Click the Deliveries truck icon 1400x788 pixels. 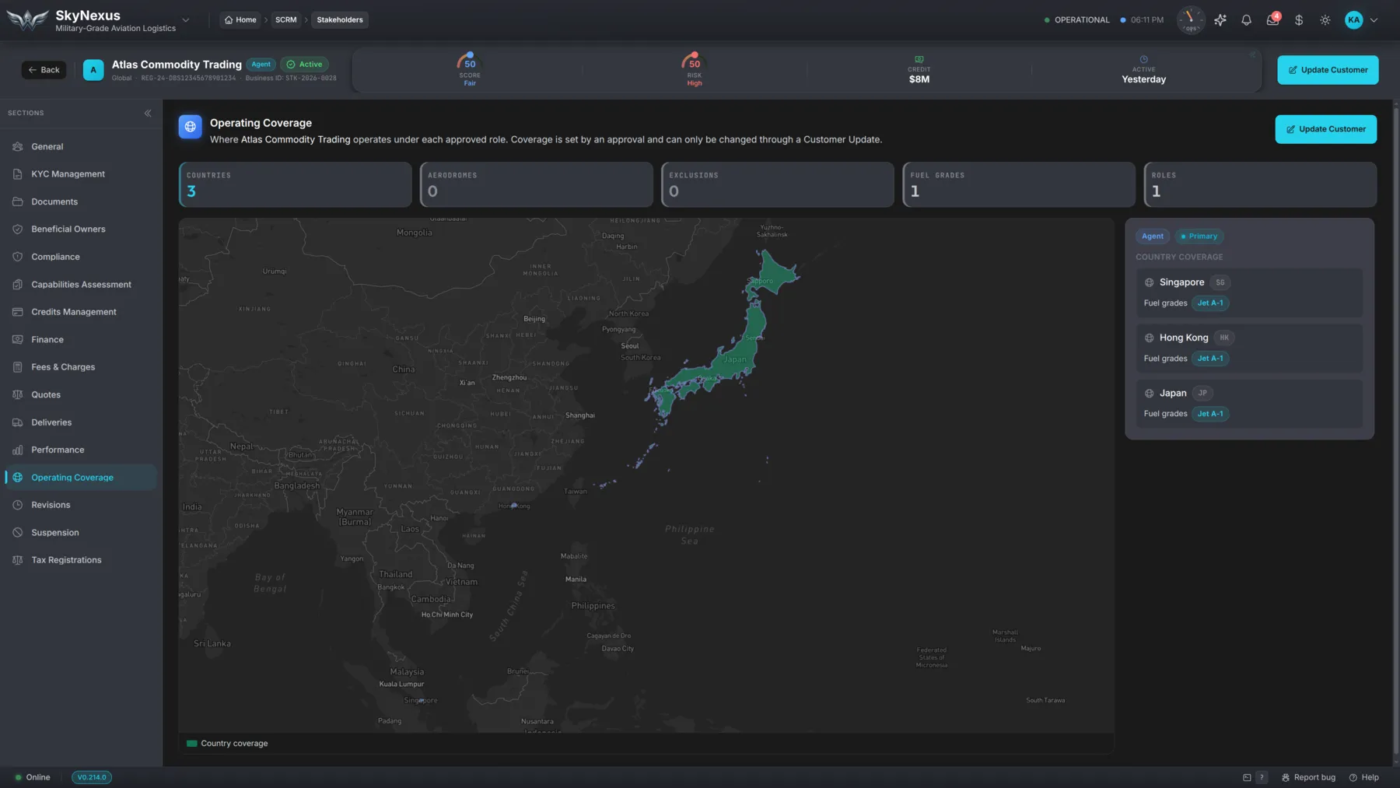pos(18,422)
